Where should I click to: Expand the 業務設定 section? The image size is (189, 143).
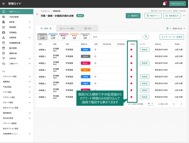tap(30, 82)
